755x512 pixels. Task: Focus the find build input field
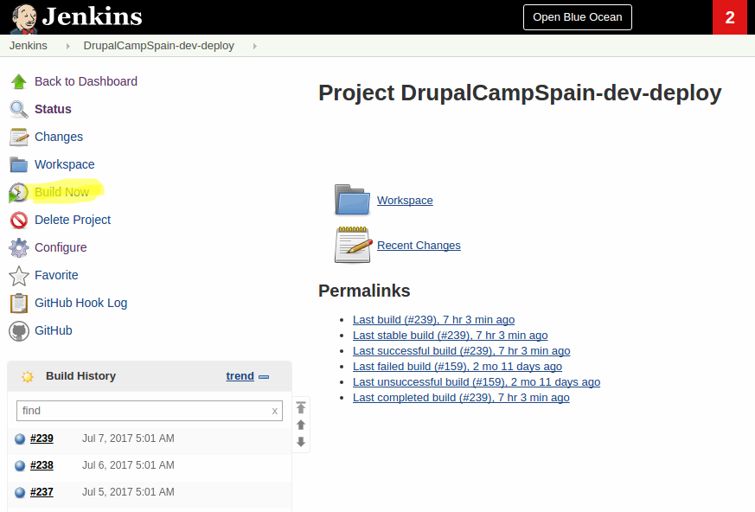click(150, 411)
